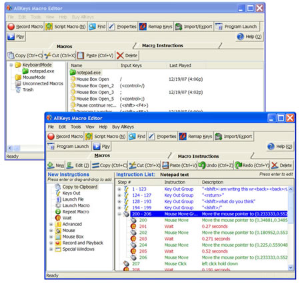
Task: Click left scroll arrow in back window
Action: (10, 148)
